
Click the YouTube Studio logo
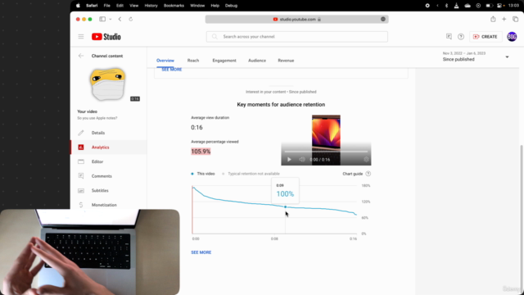[x=106, y=37]
